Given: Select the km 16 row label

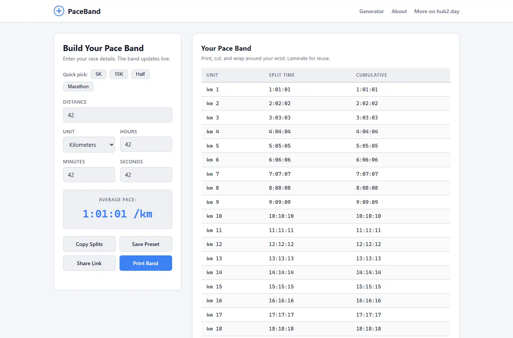Looking at the screenshot, I should (x=214, y=300).
